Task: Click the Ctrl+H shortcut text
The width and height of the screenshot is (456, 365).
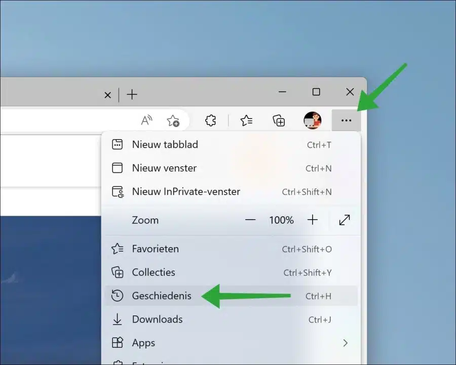Action: pos(318,296)
